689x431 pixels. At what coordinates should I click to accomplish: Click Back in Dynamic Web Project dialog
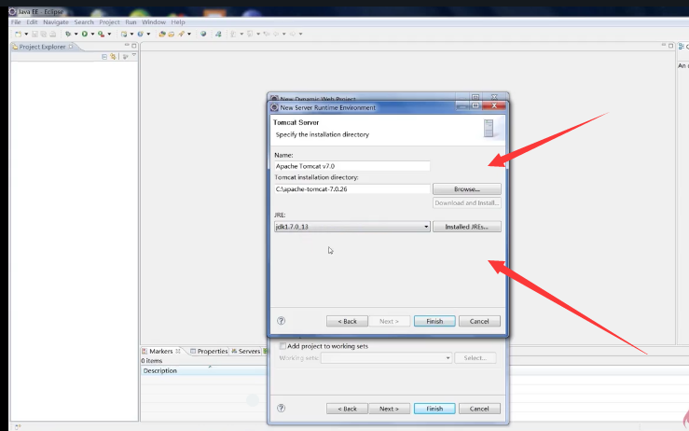click(347, 409)
